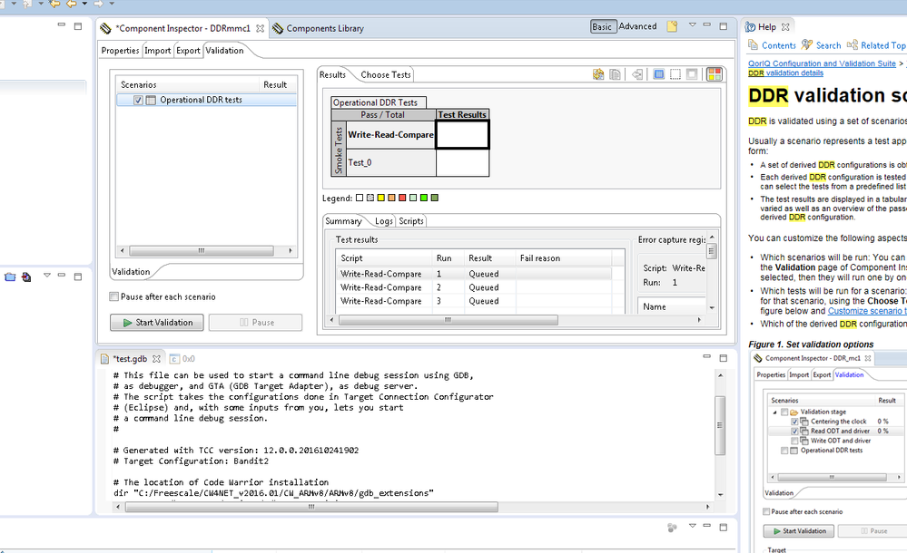Click the test.gdb file icon in editor tab
This screenshot has width=907, height=553.
pyautogui.click(x=104, y=359)
